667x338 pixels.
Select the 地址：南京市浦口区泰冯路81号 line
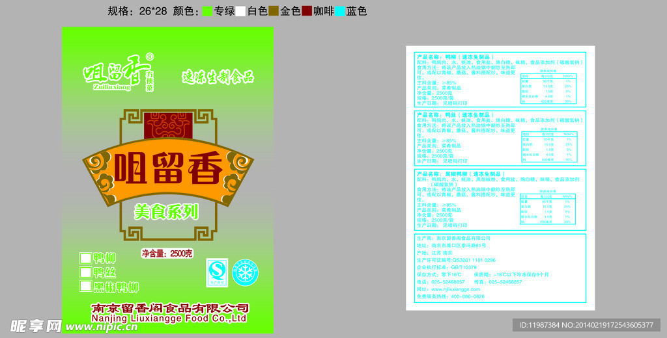pyautogui.click(x=451, y=246)
